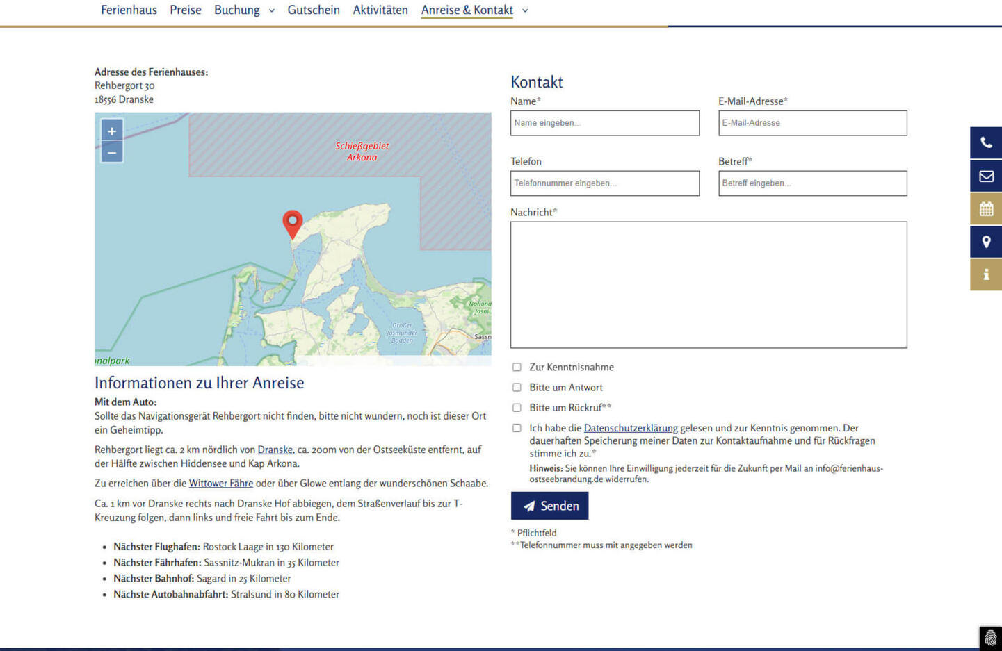Accept the Datenschutzerklärung consent checkbox

517,428
